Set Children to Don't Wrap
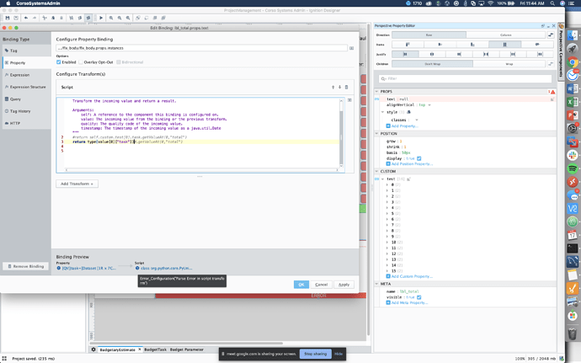This screenshot has width=581, height=363. coord(432,64)
